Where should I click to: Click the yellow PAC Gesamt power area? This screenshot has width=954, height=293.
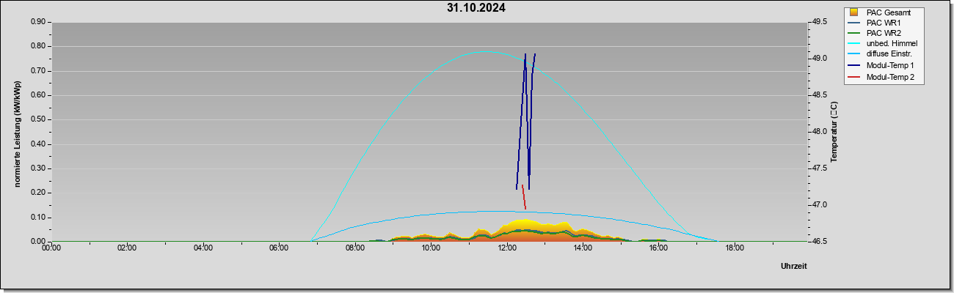522,224
